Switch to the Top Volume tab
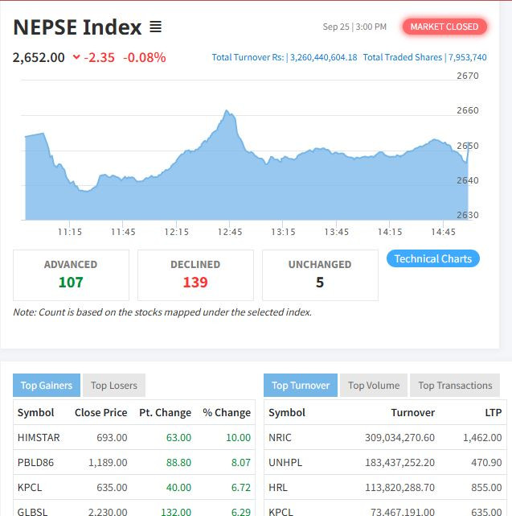 [x=374, y=386]
